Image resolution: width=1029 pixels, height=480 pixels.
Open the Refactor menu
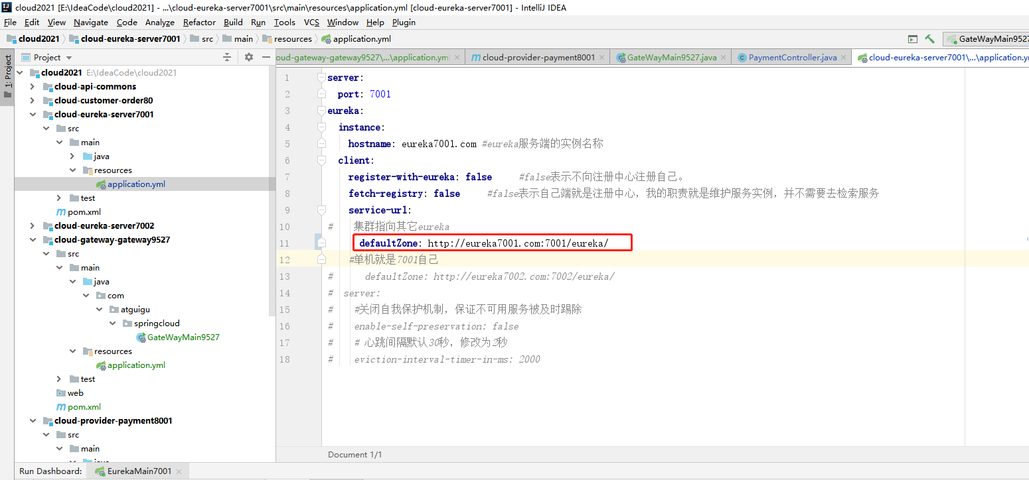click(199, 22)
